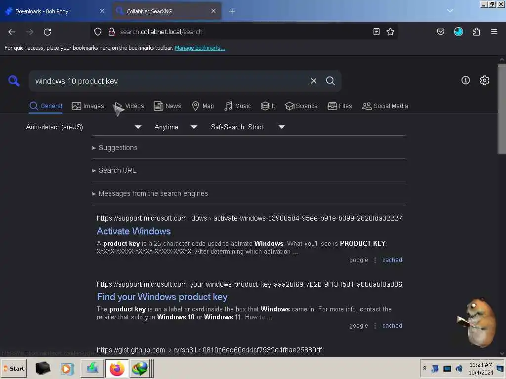Click the taskbar clock showing 11:24 AM
This screenshot has width=506, height=379.
[481, 368]
